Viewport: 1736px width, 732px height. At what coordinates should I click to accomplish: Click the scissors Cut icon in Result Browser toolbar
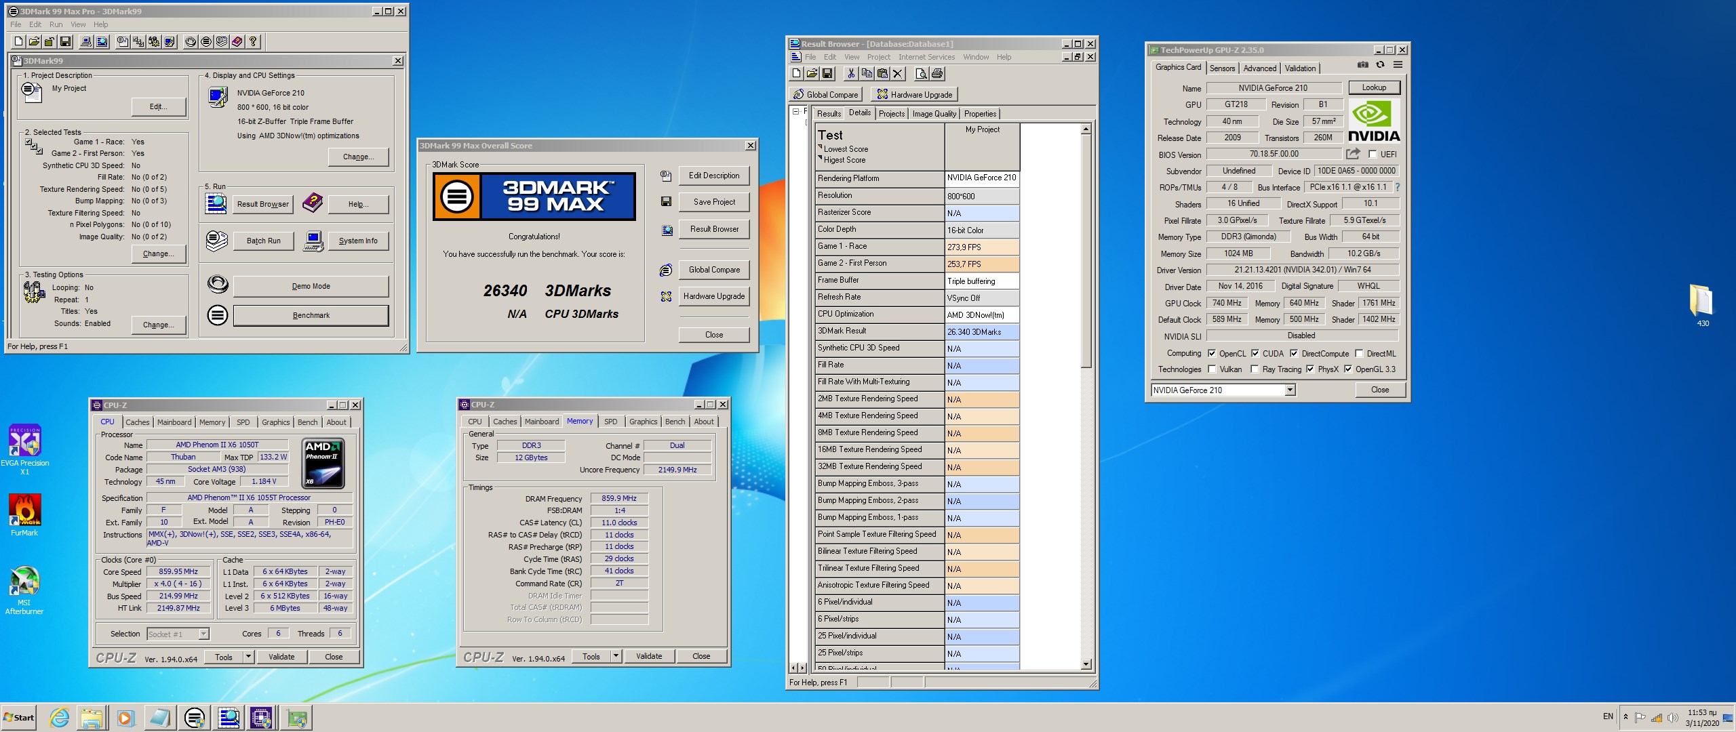(851, 74)
